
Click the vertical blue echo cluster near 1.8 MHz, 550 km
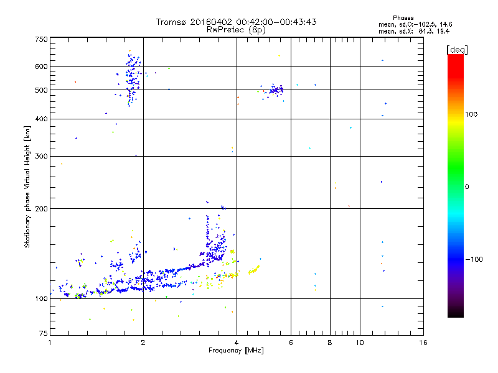coord(132,80)
